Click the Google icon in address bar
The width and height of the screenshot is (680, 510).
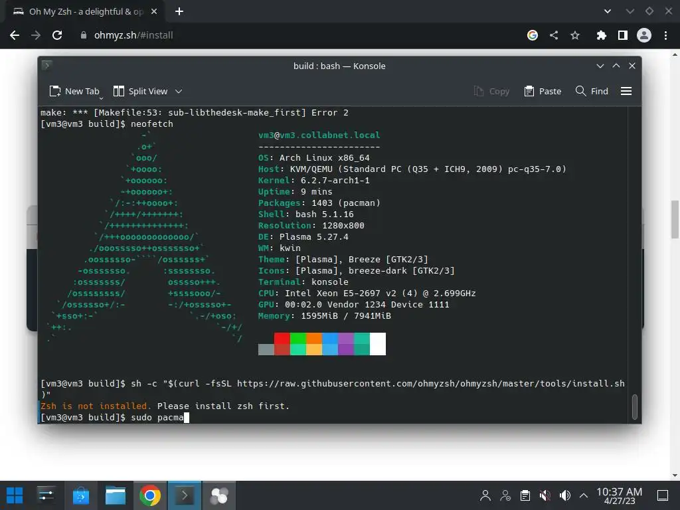pos(533,35)
